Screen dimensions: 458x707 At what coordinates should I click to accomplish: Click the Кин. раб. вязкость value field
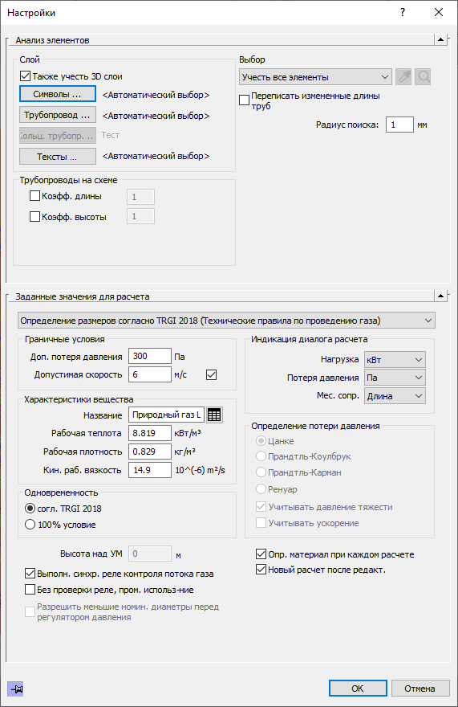click(149, 470)
